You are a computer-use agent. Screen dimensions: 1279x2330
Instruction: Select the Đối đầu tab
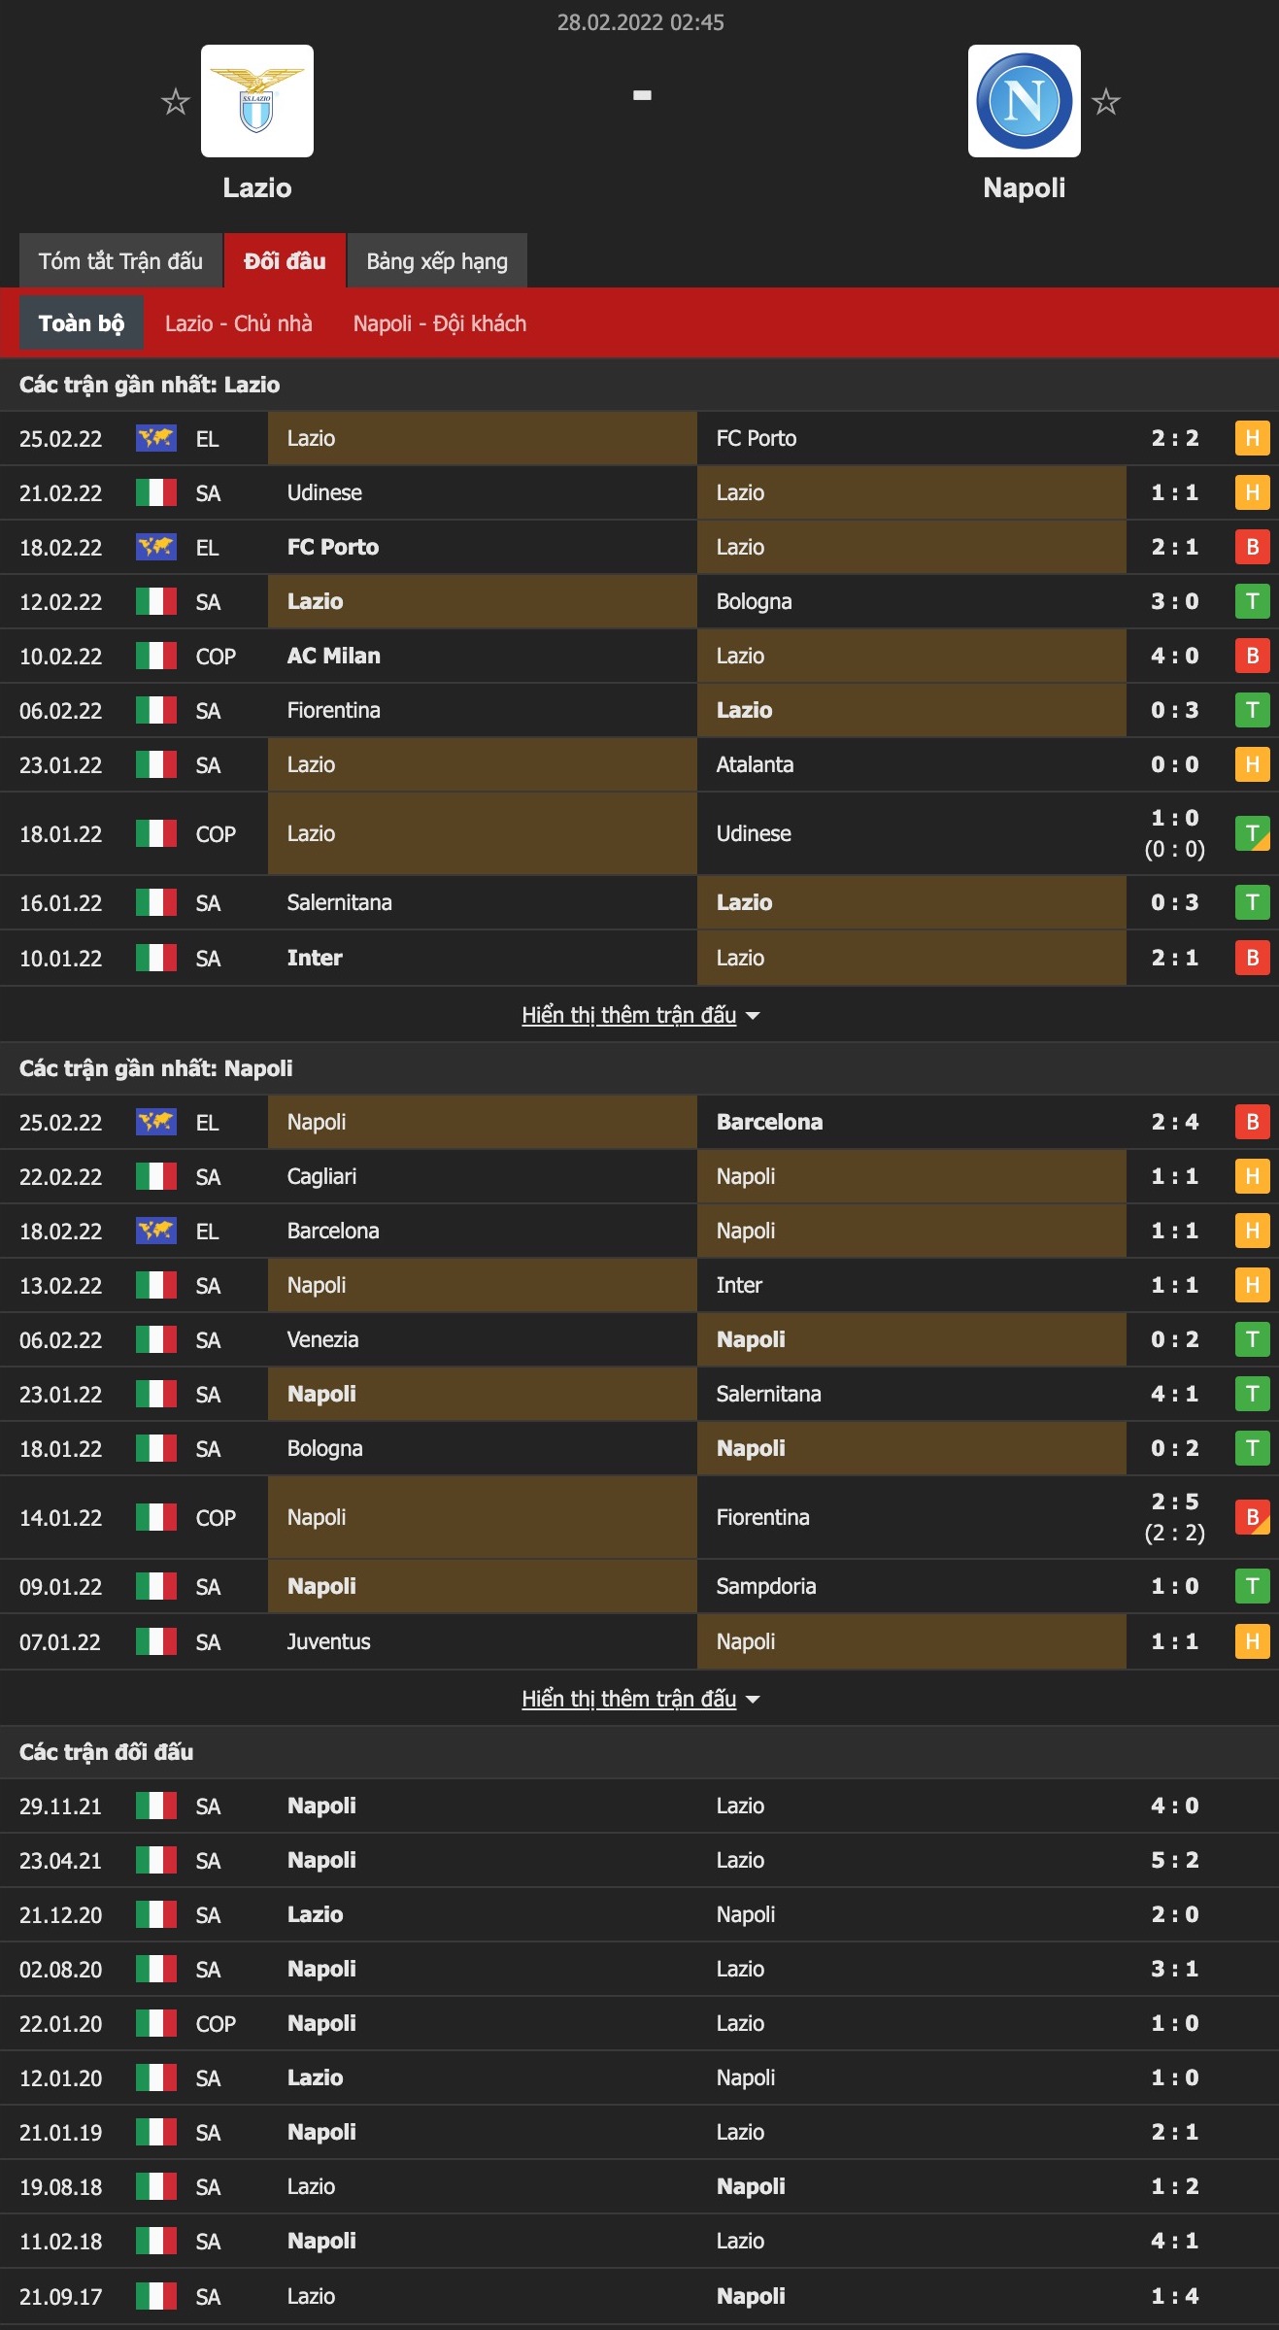pos(285,260)
